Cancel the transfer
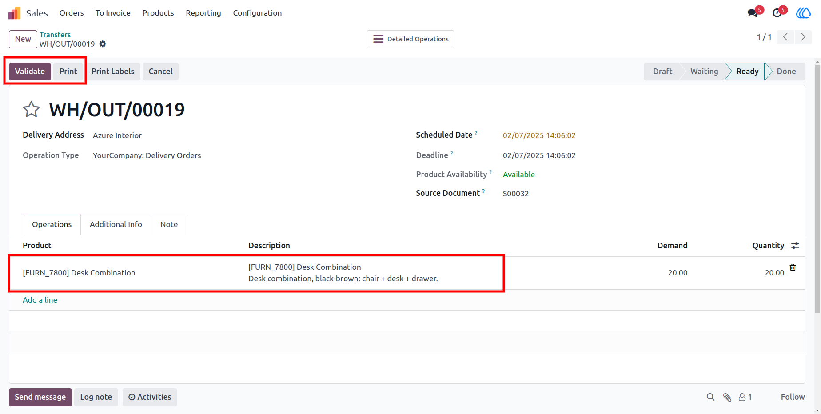The image size is (821, 414). (x=160, y=72)
